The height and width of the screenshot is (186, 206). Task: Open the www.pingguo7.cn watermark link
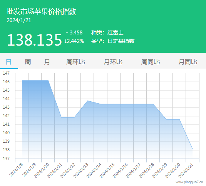(189, 182)
